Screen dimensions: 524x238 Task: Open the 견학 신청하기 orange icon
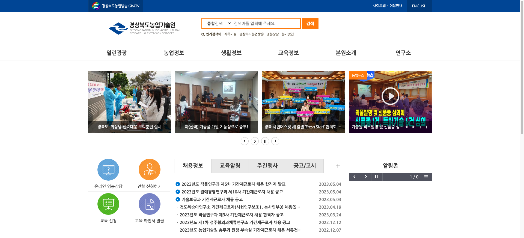[149, 170]
